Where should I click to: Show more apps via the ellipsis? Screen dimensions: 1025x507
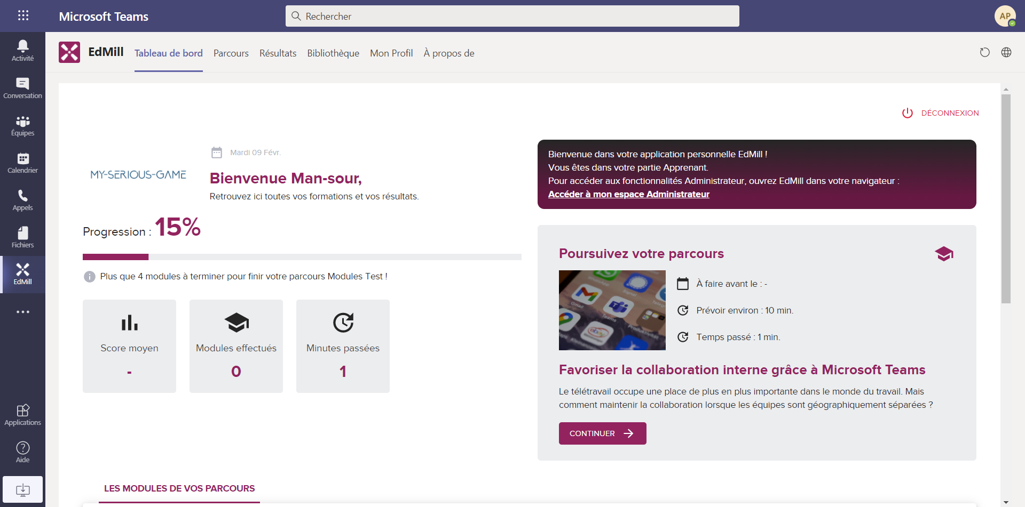point(22,312)
